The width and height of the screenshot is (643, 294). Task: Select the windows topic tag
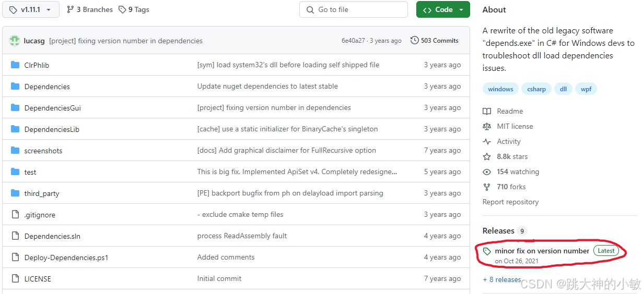click(x=500, y=89)
